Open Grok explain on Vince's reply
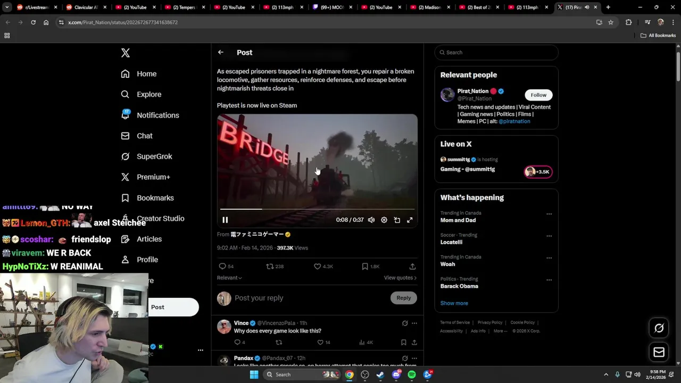This screenshot has width=681, height=383. pyautogui.click(x=405, y=323)
